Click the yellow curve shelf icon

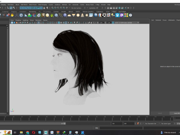[61, 15]
